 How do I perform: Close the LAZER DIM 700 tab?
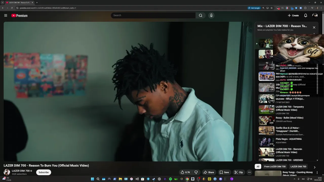pyautogui.click(x=32, y=3)
